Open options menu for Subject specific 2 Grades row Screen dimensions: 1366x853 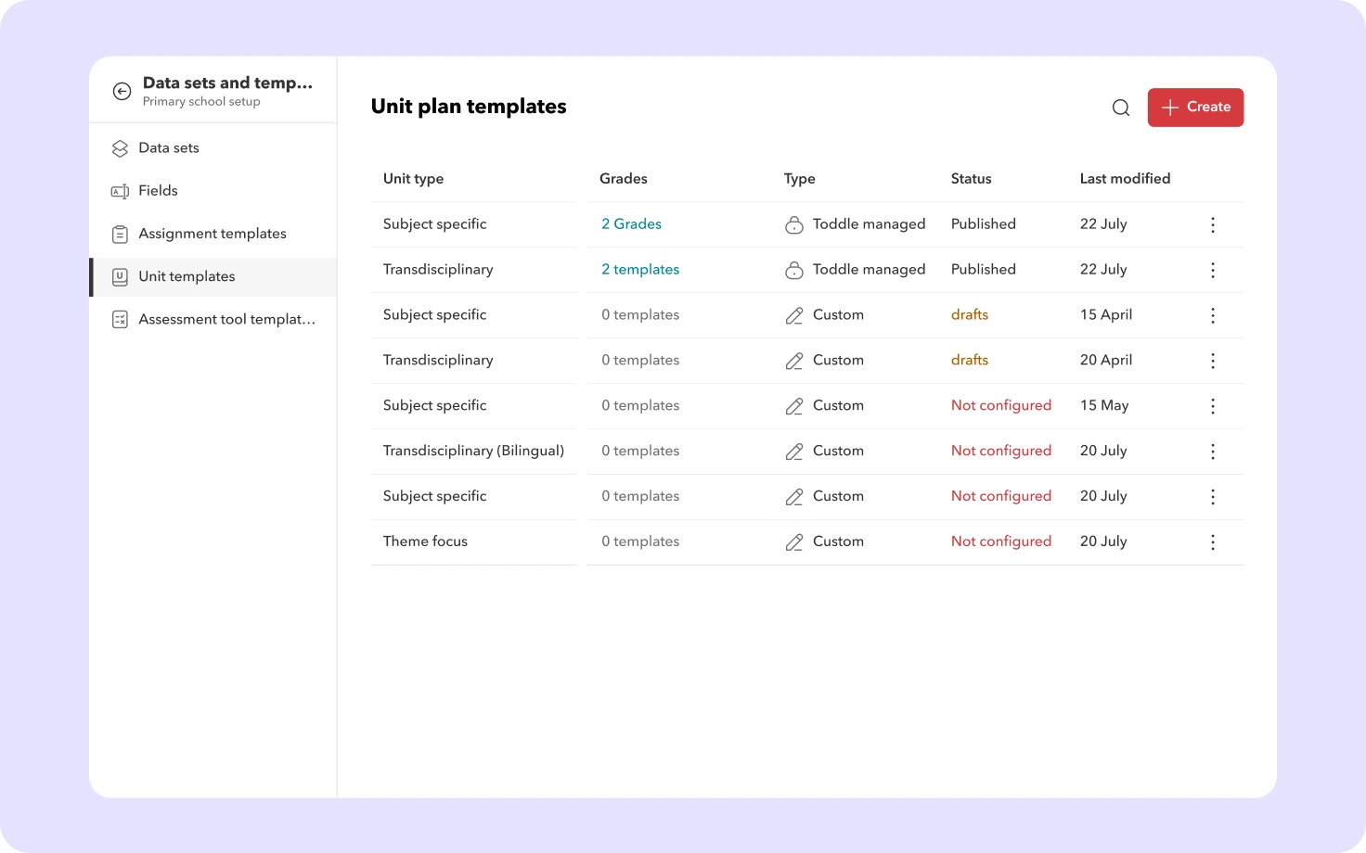click(1213, 224)
